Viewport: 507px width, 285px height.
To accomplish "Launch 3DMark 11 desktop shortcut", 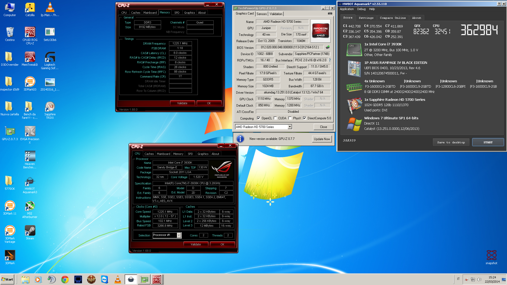I will [x=10, y=208].
